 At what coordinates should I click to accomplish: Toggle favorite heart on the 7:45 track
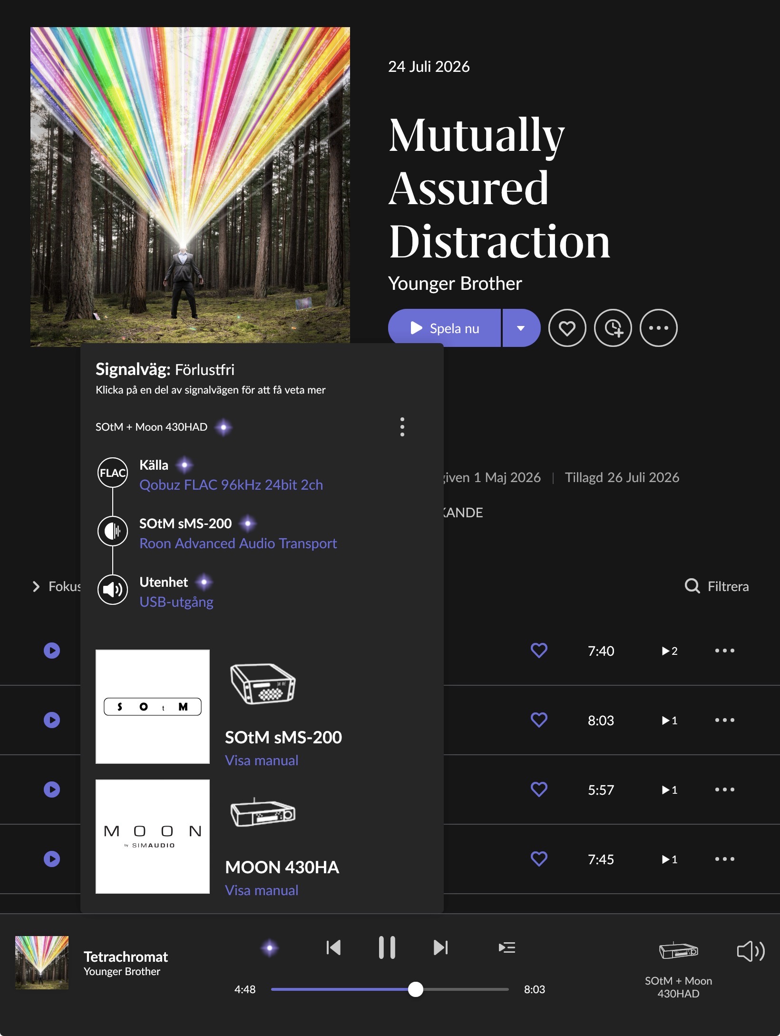(x=539, y=859)
